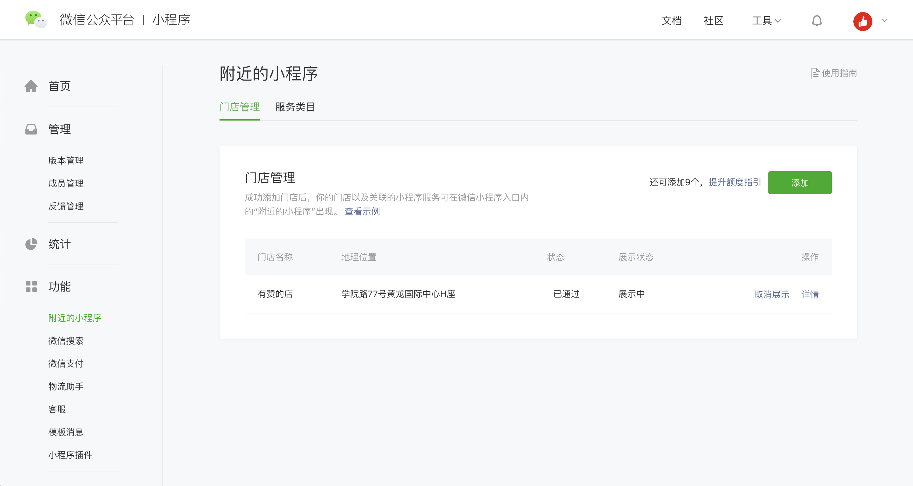Switch to the 服务类目 tab
The height and width of the screenshot is (486, 913).
coord(295,107)
